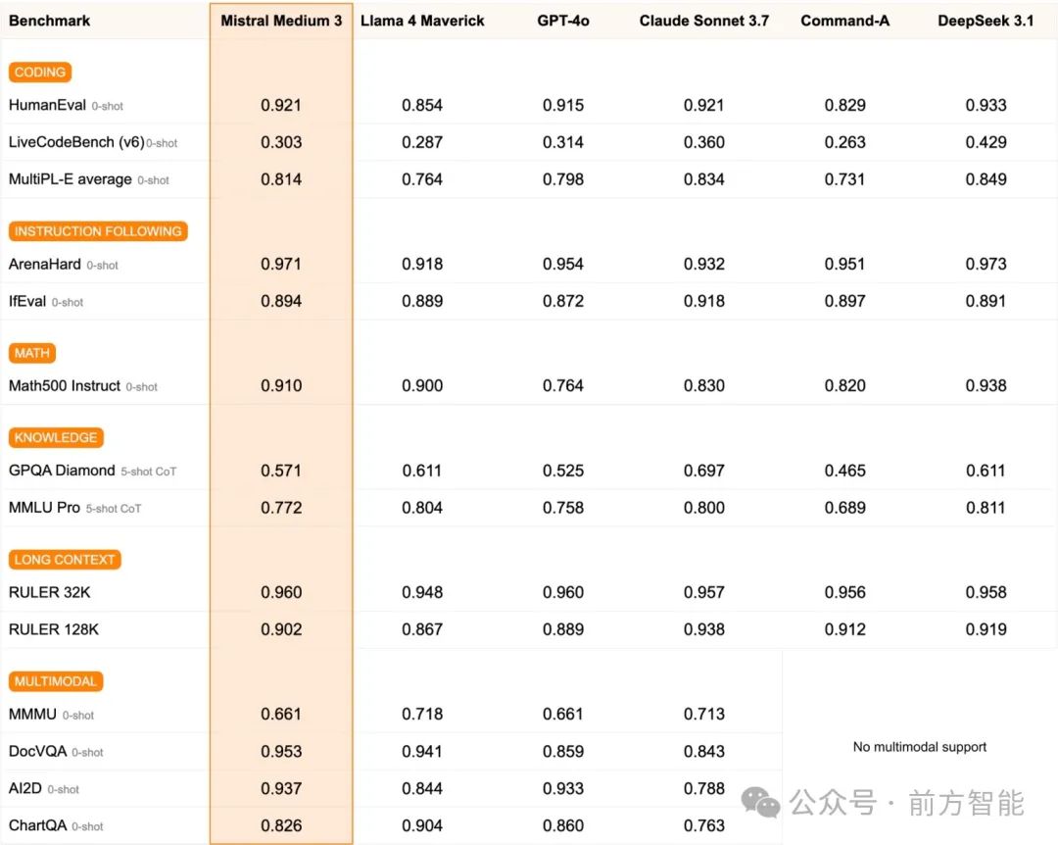The image size is (1058, 845).
Task: Click the CODING category badge
Action: tap(40, 73)
